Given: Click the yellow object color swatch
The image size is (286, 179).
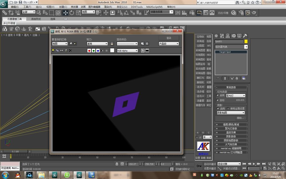Looking at the screenshot, I should coord(246,41).
